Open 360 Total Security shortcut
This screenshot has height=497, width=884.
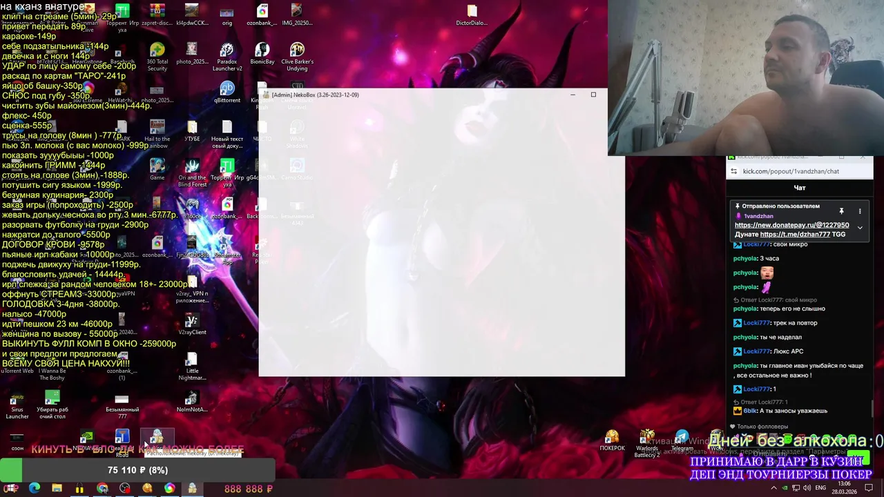pyautogui.click(x=157, y=57)
